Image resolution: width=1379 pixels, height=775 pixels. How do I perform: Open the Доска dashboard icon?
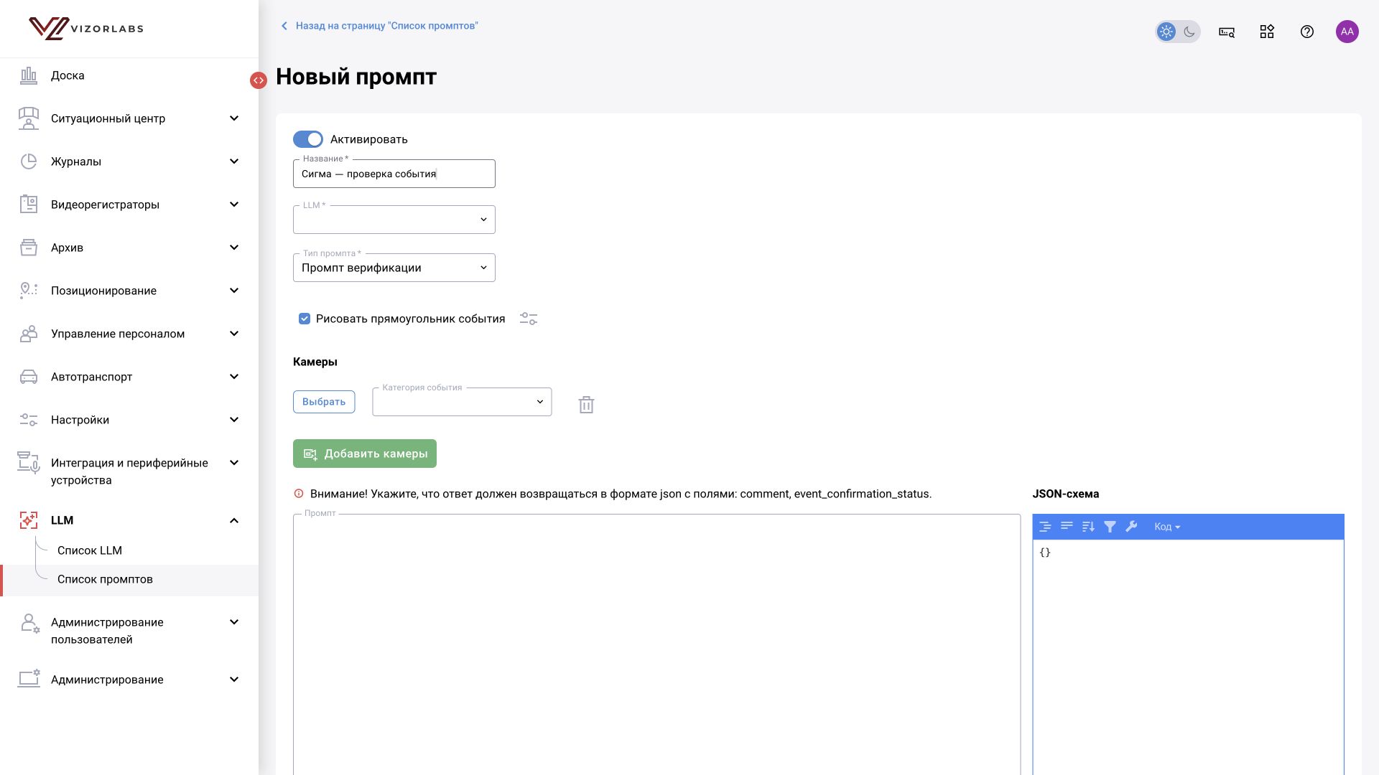[x=29, y=75]
